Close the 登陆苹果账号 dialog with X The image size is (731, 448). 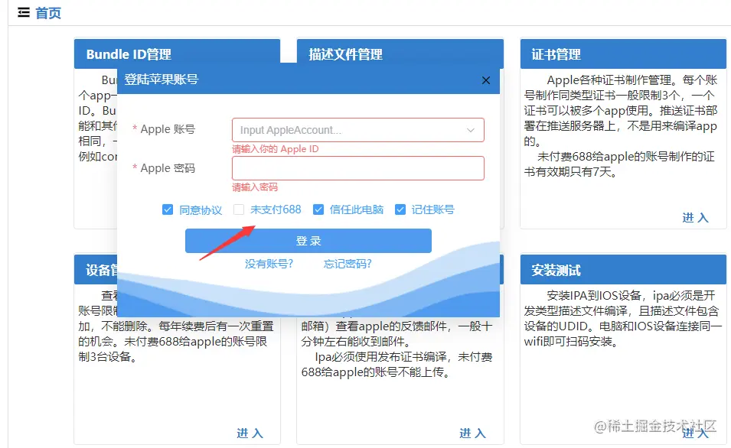coord(486,80)
